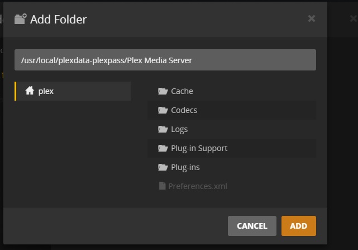This screenshot has width=358, height=250.
Task: Click the home icon beside plex
Action: pyautogui.click(x=30, y=91)
